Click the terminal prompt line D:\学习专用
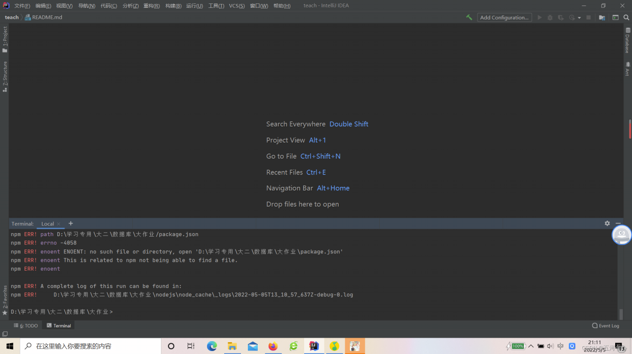The image size is (632, 354). pyautogui.click(x=62, y=312)
